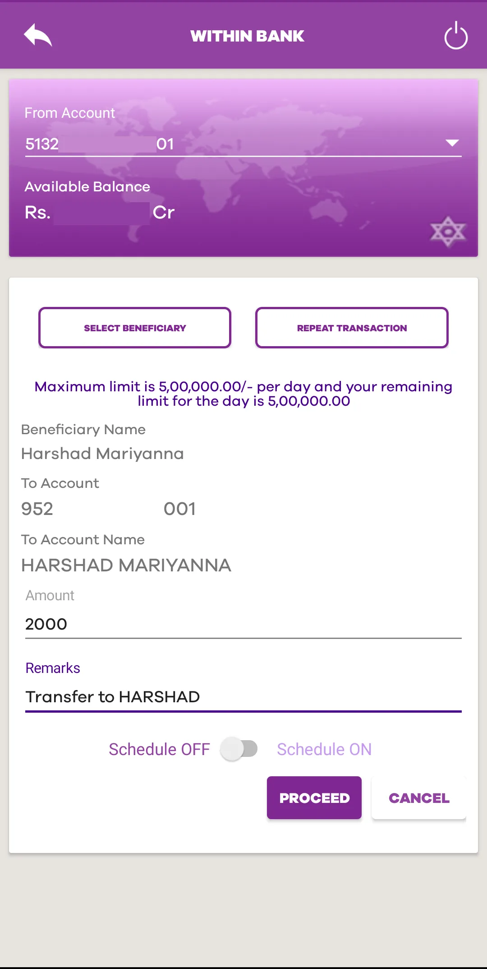This screenshot has width=487, height=969.
Task: Focus the Amount field showing 2000
Action: [x=243, y=624]
